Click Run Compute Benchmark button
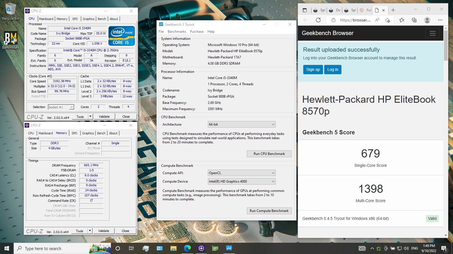 [269, 211]
